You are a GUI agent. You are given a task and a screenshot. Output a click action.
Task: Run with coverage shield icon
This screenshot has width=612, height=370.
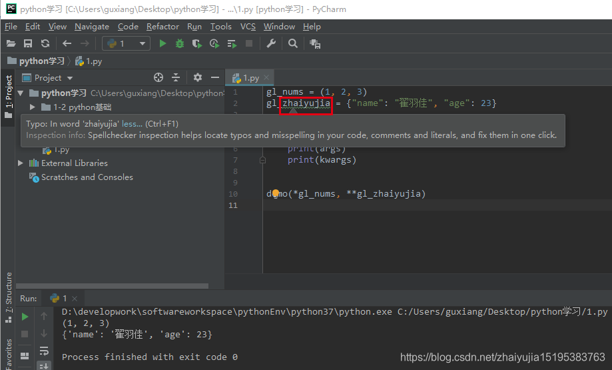pyautogui.click(x=197, y=43)
